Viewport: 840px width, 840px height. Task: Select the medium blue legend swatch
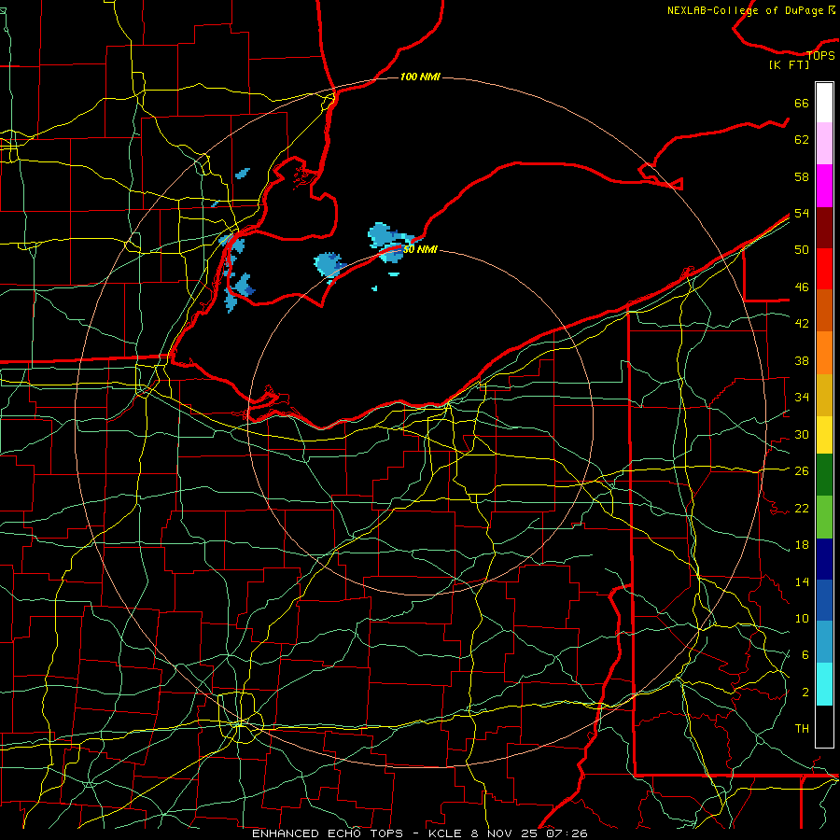824,600
